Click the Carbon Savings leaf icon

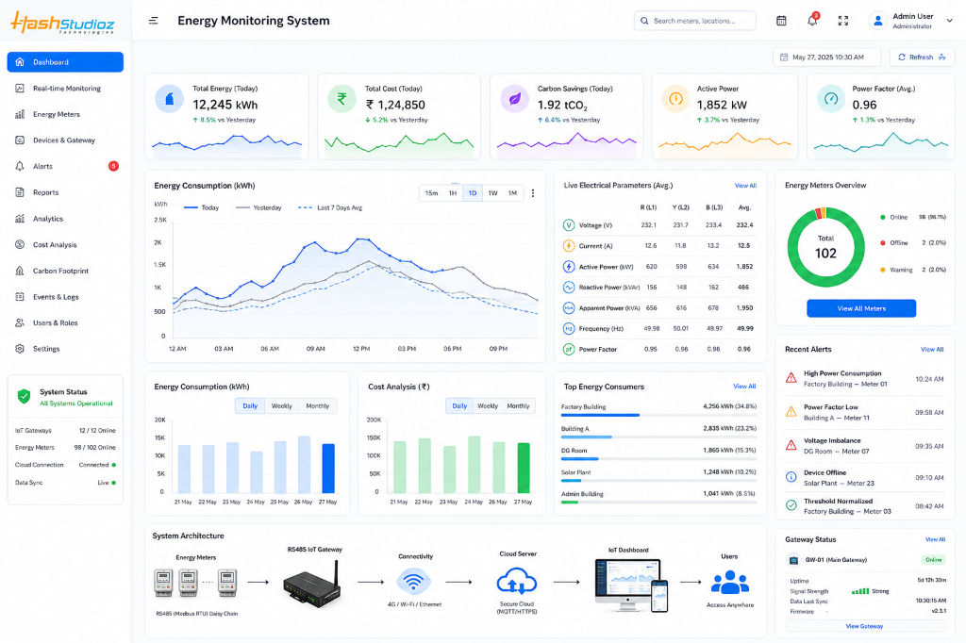point(515,99)
